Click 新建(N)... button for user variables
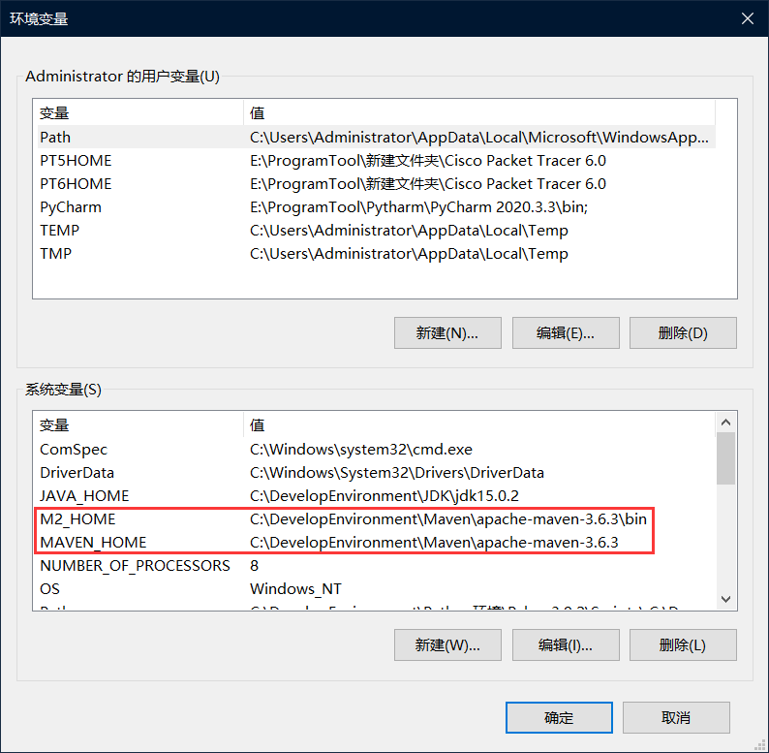This screenshot has width=769, height=753. 447,332
